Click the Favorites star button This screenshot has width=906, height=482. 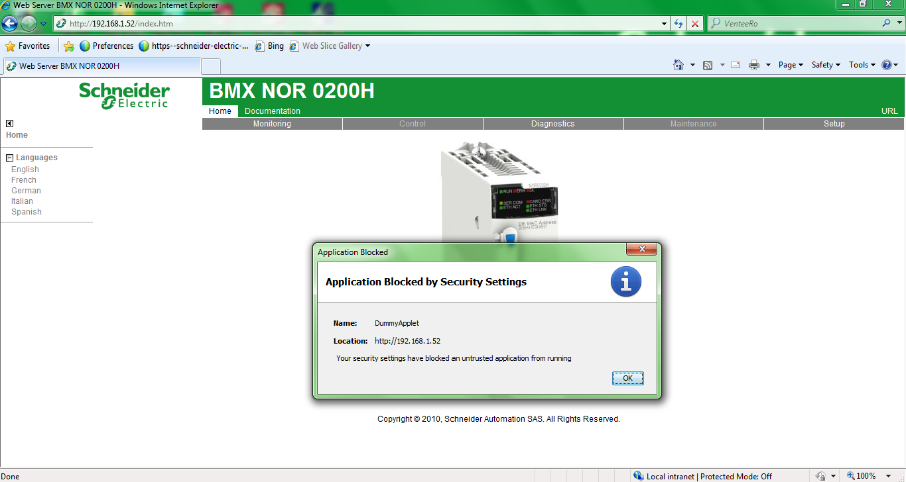28,46
